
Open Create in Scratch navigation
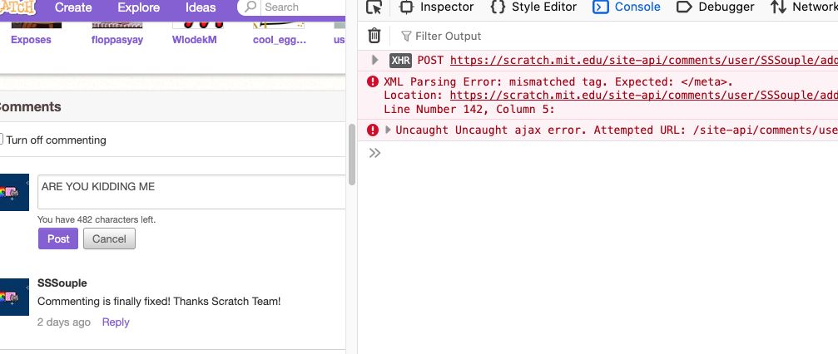pyautogui.click(x=73, y=7)
